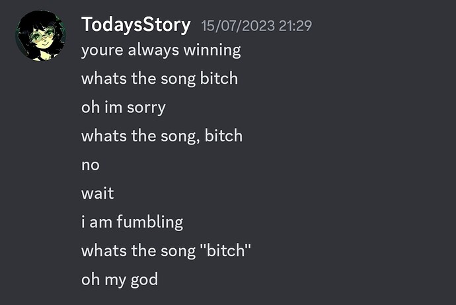Open TodaysStory's profile avatar picture
456x305 pixels.
[41, 36]
